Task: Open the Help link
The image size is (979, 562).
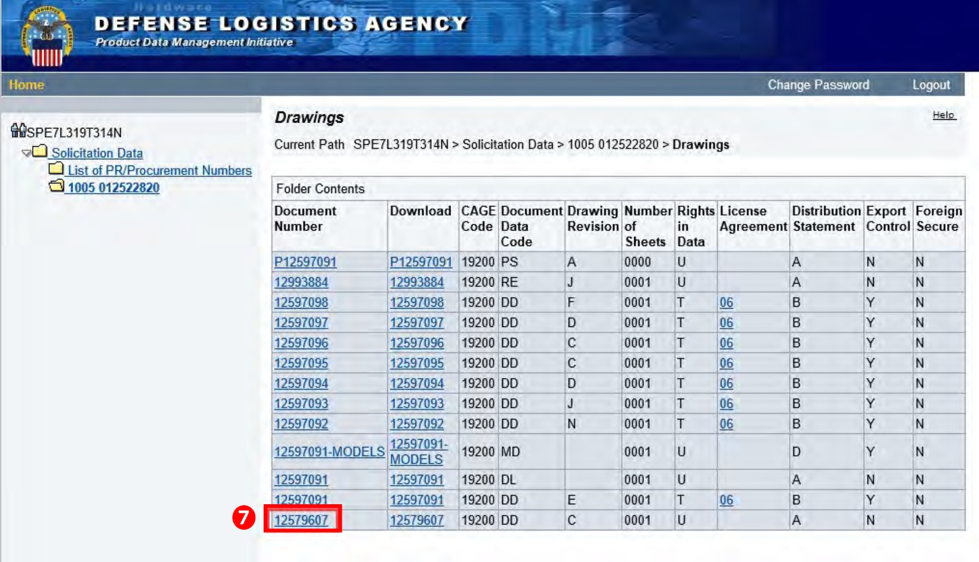Action: click(x=944, y=115)
